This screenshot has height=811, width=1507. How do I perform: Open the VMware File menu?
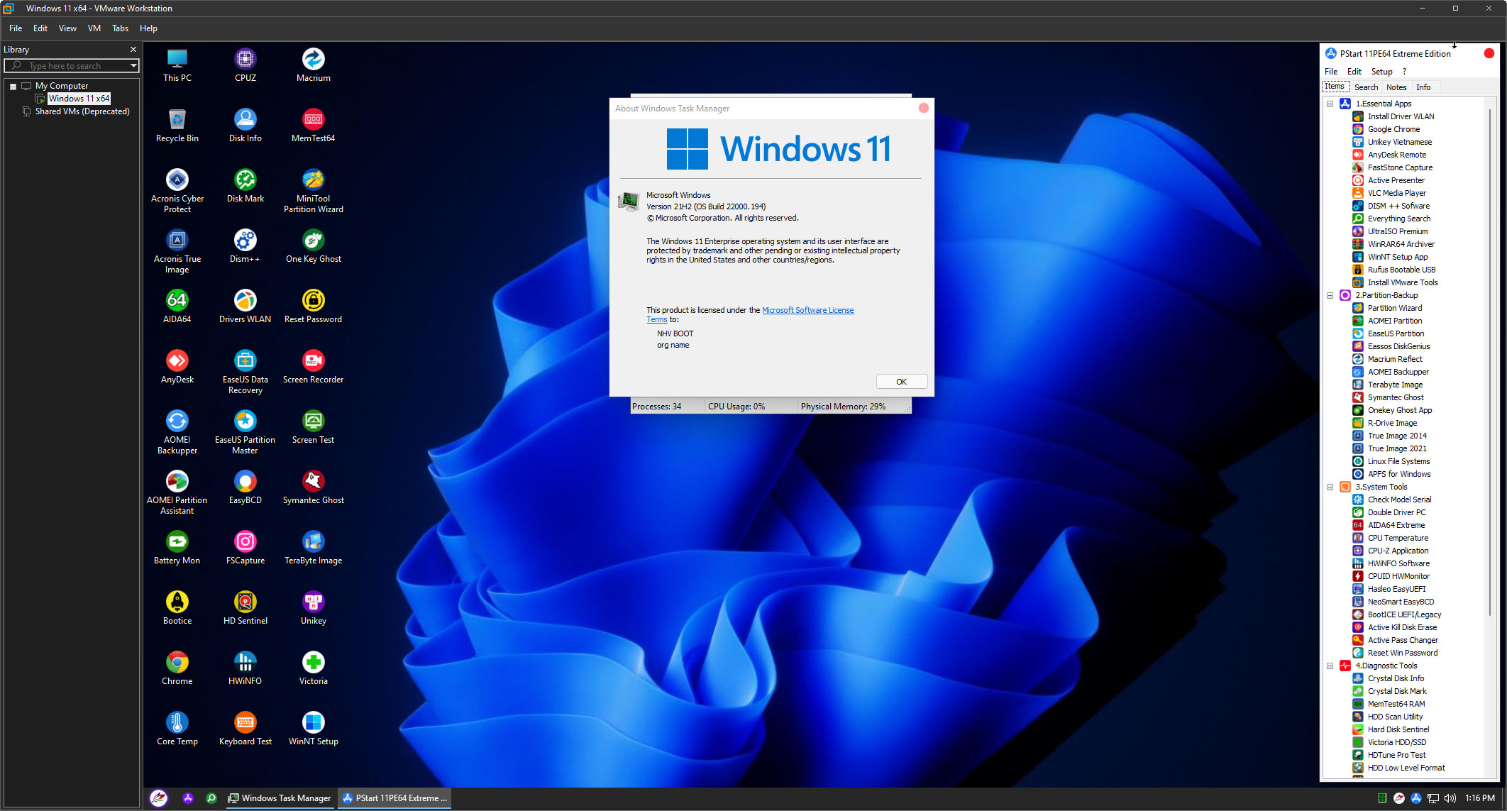[x=16, y=28]
